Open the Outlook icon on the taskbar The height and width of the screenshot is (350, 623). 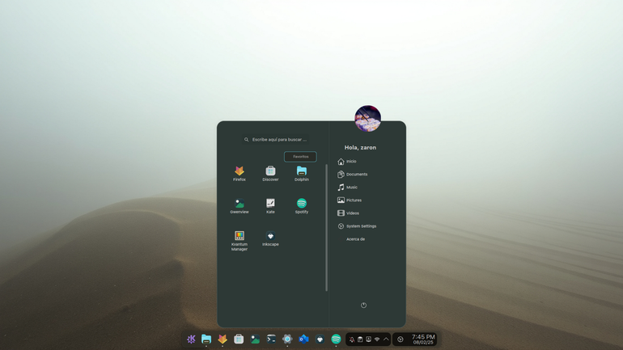click(303, 339)
